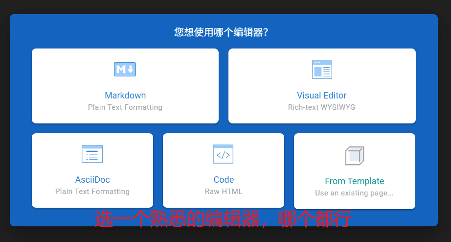Screen dimensions: 451x242
Task: Click AsciiDoc's "Plain Text Formatting" subtitle
Action: coord(92,192)
